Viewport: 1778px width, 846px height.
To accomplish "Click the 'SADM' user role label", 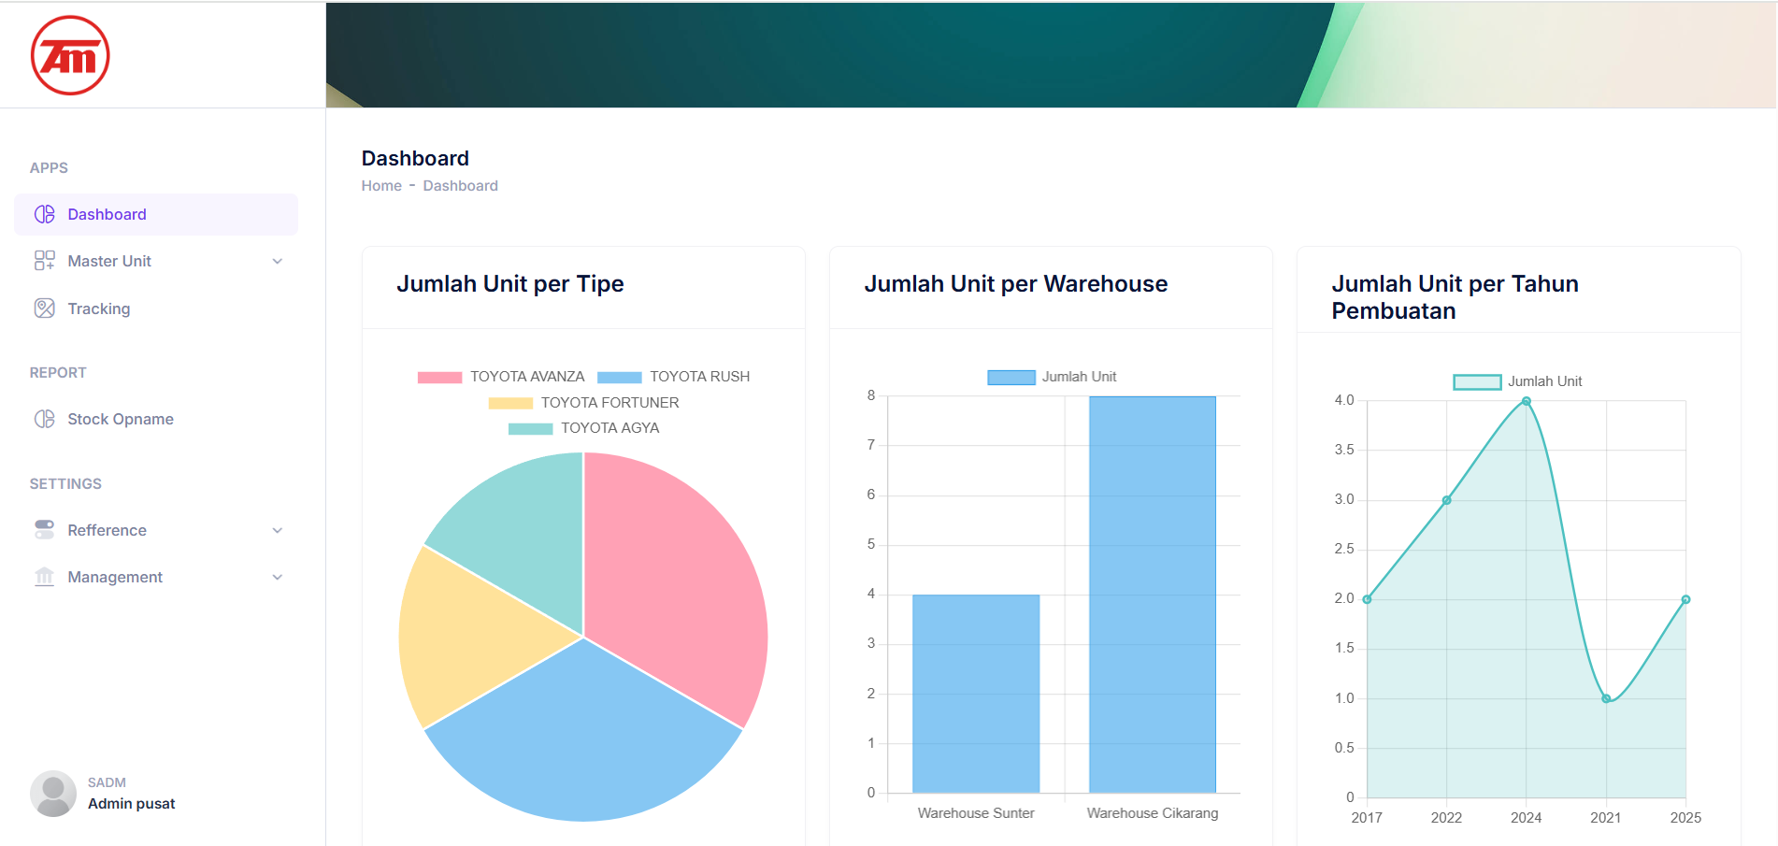I will tap(107, 782).
